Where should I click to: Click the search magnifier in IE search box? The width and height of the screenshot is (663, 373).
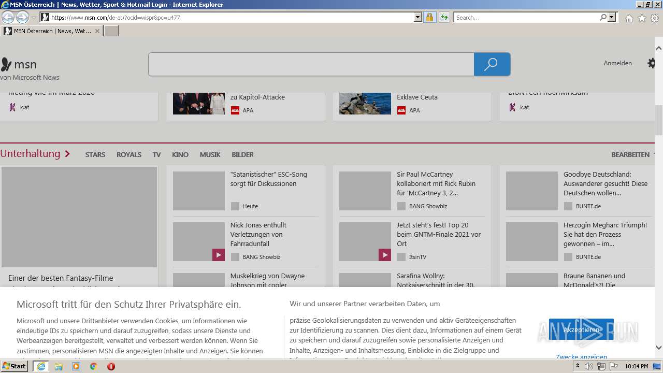603,18
